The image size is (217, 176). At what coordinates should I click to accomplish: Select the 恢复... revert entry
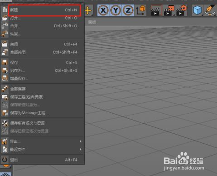click(x=42, y=34)
